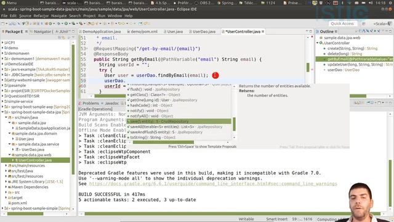Collapse spring-boot-sample-data-jpa project
The width and height of the screenshot is (394, 222).
2,112
